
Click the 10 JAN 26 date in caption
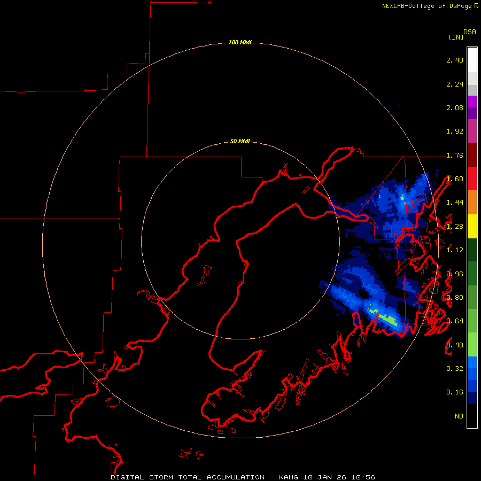(325, 477)
